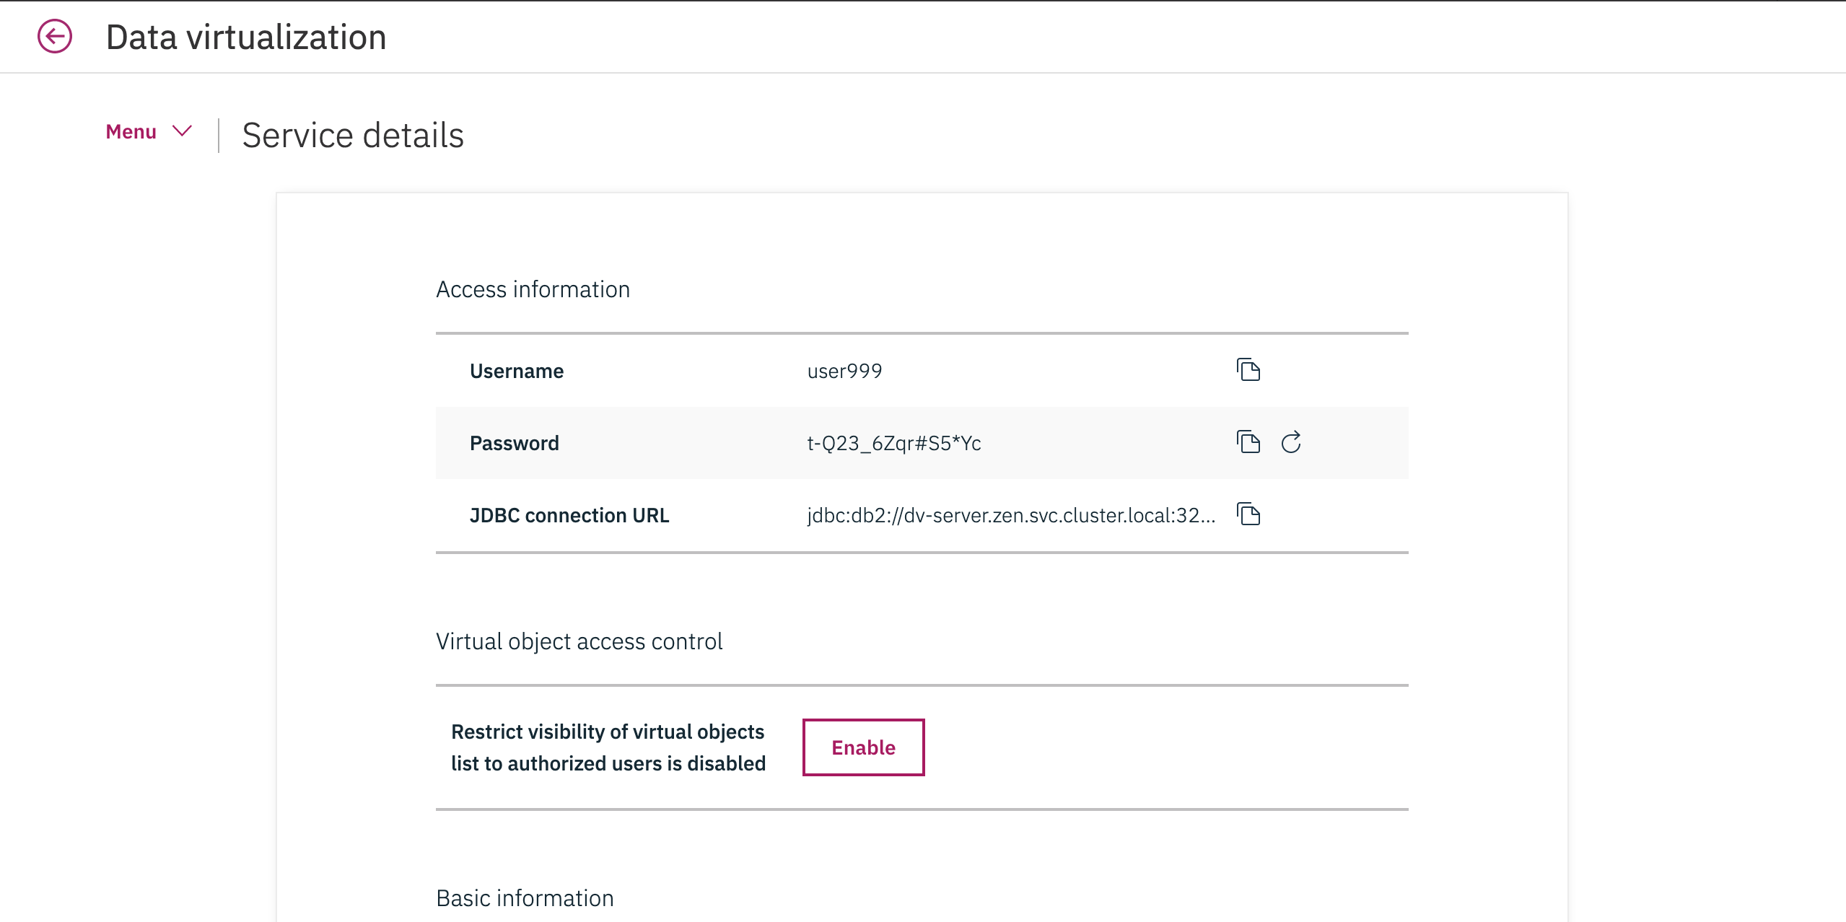Click the Access information section heading
This screenshot has height=922, width=1846.
pos(533,289)
